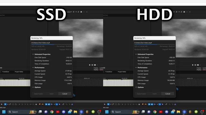Collapse the Performance section in HDD dialog
Viewport: 206px width, 115px height.
point(136,67)
